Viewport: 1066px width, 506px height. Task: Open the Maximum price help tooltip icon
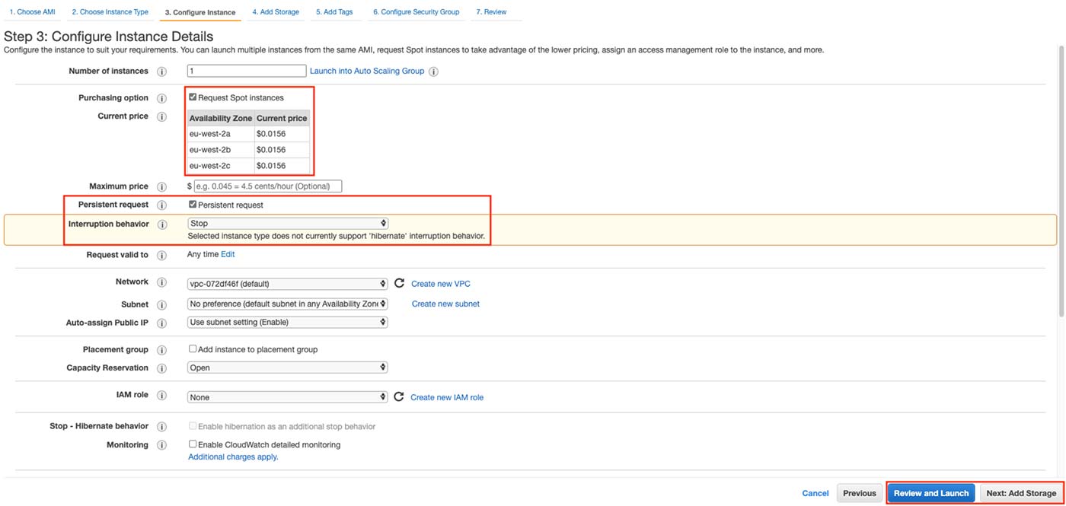tap(161, 186)
